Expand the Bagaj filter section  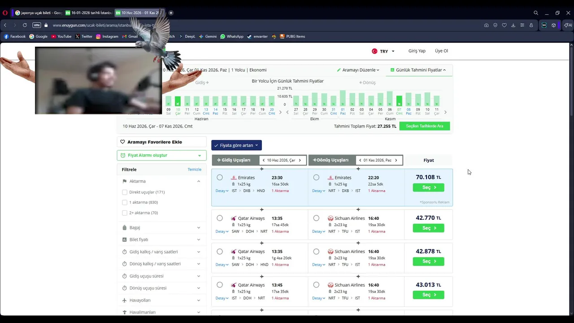(x=162, y=227)
